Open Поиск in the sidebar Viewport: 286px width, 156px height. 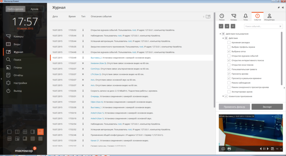(x=14, y=60)
